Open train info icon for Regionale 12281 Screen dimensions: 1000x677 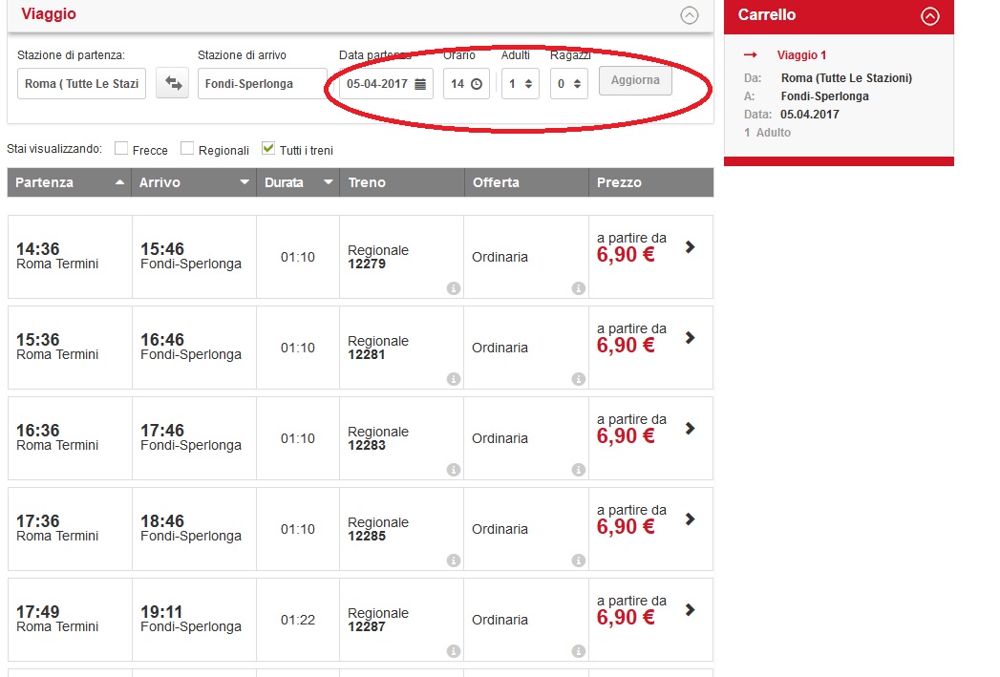(454, 379)
